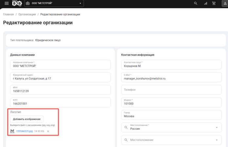Image resolution: width=228 pixels, height=147 pixels.
Task: Edit the Название компании field
Action: [x=60, y=65]
